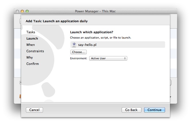191x123 pixels.
Task: Minimize the Power Manager window
Action: 22,11
